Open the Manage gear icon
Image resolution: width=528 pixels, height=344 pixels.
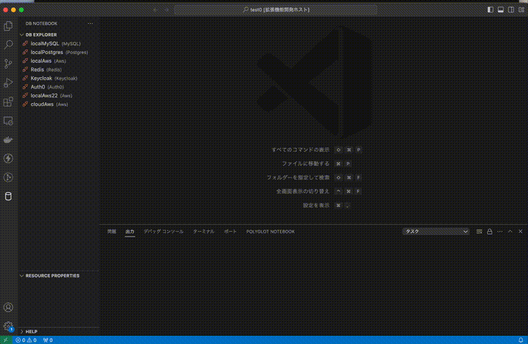click(x=8, y=326)
